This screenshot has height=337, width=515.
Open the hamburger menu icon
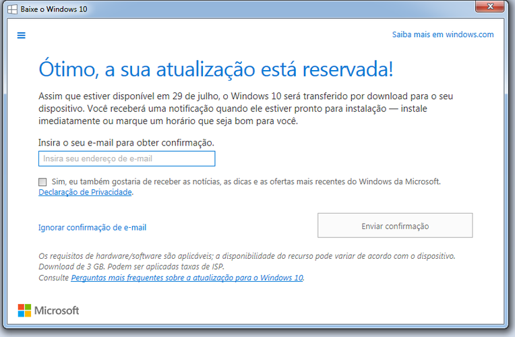point(22,35)
